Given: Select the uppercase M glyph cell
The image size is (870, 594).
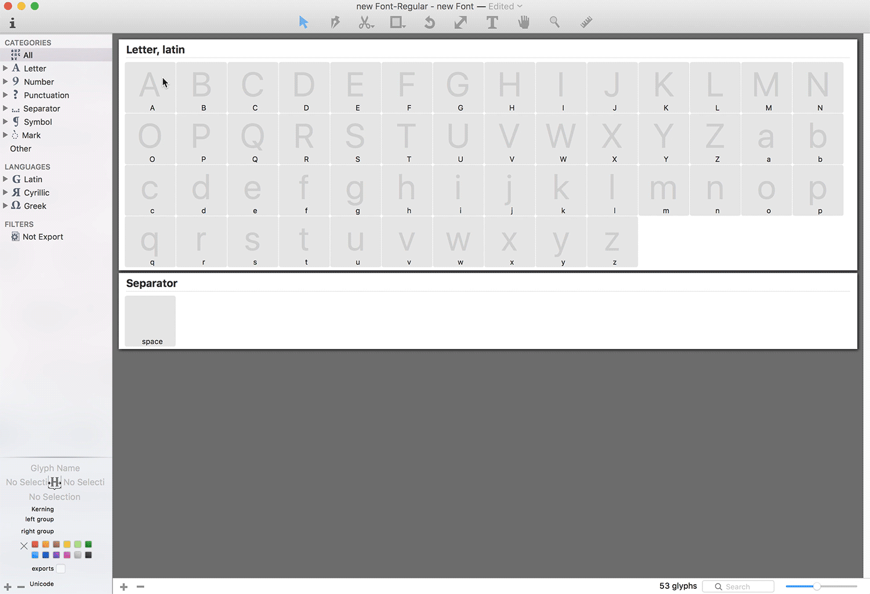Looking at the screenshot, I should coord(767,88).
